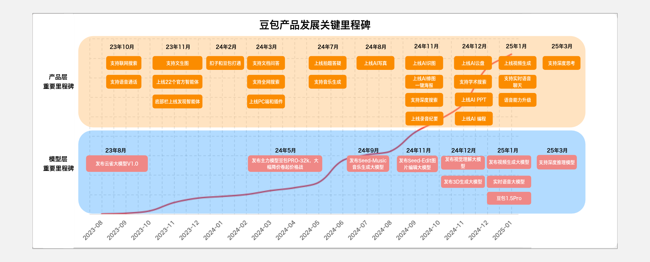This screenshot has height=262, width=650.
Task: Click the 上线22个官方智能体 box
Action: (177, 82)
